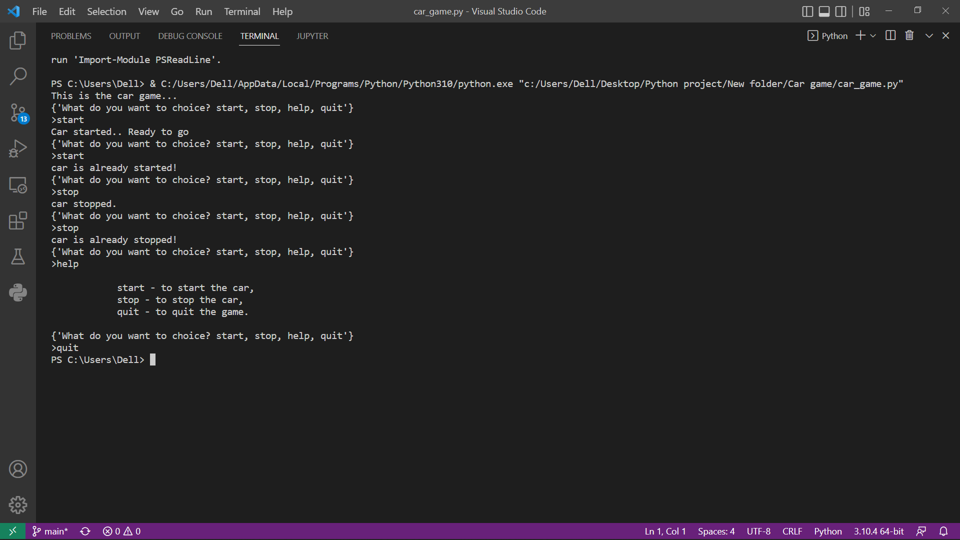Click the 3.10.4 64-bit interpreter selector
Screen dimensions: 960x540
[878, 531]
